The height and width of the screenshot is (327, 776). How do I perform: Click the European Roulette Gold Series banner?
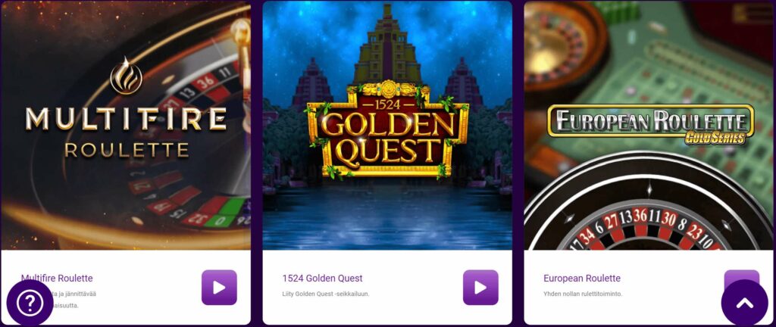click(651, 124)
